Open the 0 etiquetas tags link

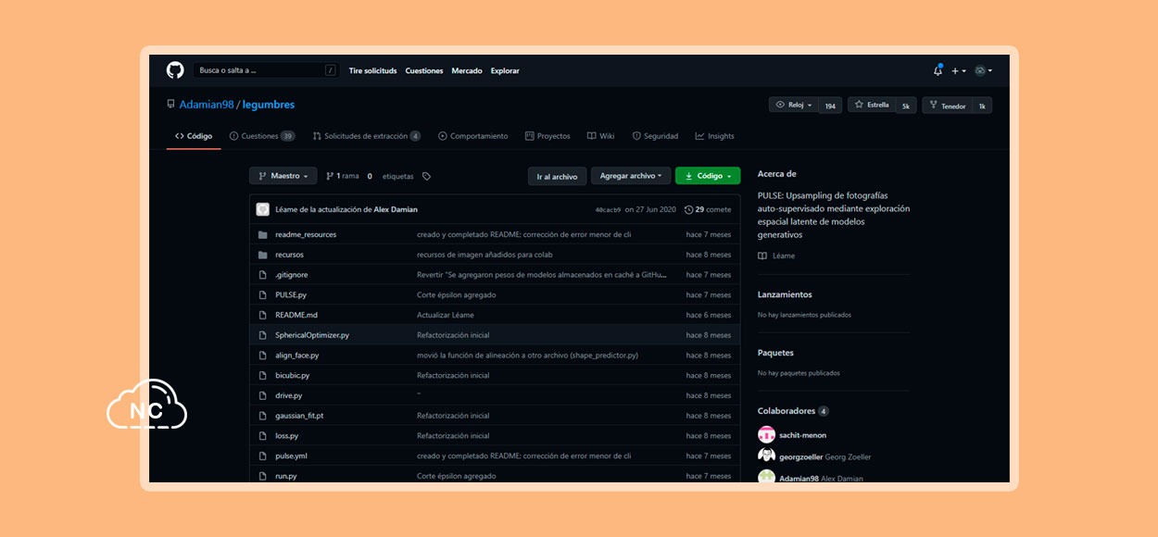(391, 176)
